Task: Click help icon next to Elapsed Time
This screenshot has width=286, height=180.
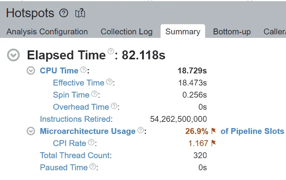Action: [x=111, y=51]
